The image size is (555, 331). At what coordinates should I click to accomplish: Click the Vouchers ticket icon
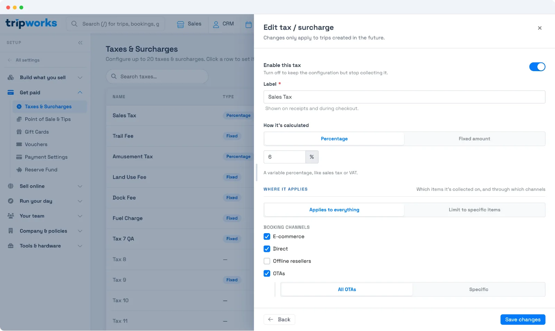pyautogui.click(x=19, y=144)
